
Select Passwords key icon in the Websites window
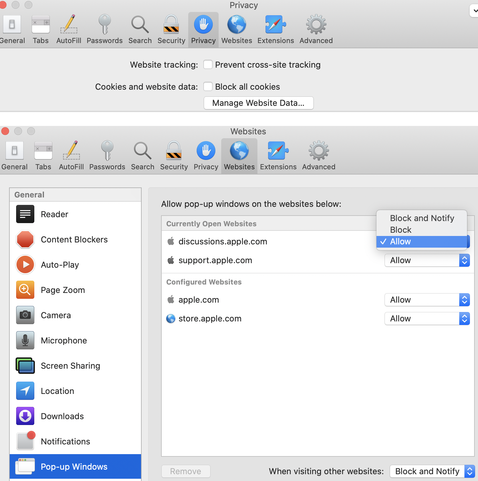click(107, 156)
